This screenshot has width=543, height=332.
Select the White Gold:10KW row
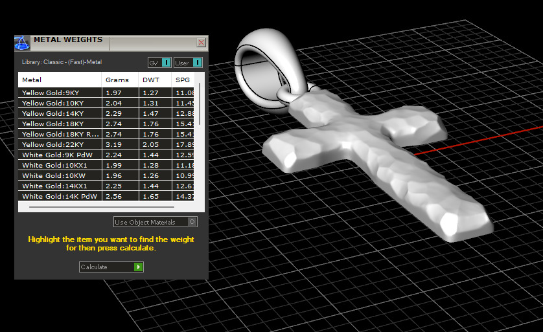click(x=106, y=175)
